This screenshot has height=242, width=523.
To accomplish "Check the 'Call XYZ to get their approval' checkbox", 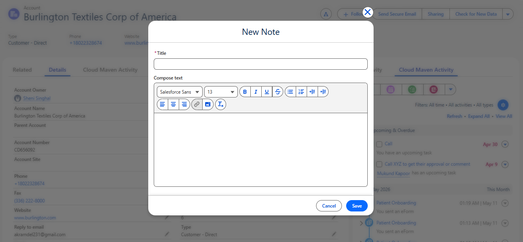I will 379,164.
